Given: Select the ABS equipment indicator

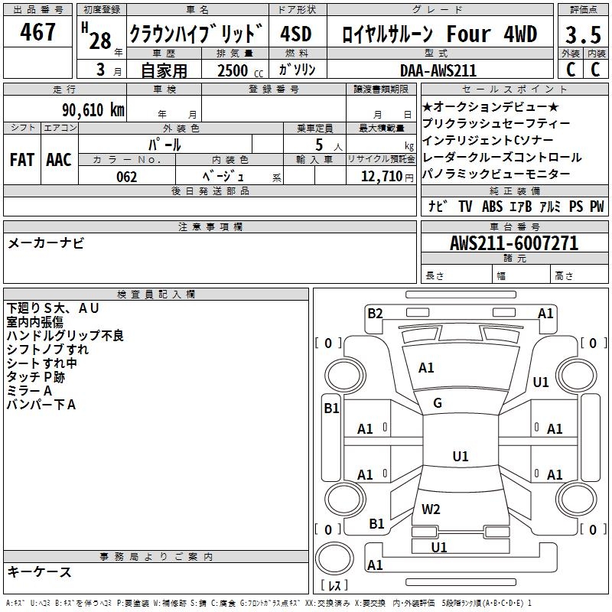Looking at the screenshot, I should click(x=492, y=207).
